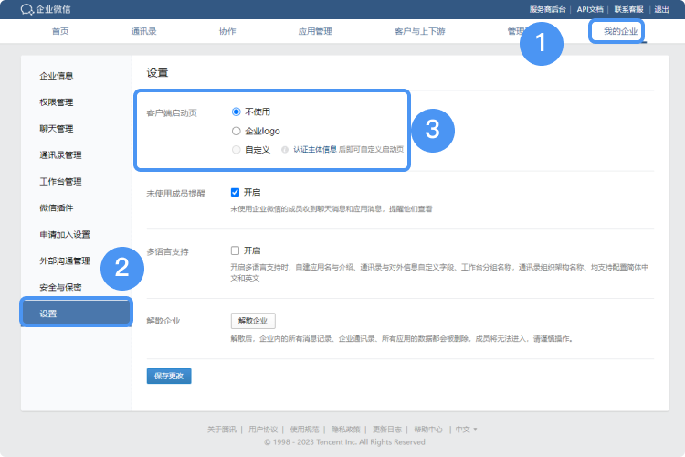Uncheck 未使用成员提醒 开启 checkbox

point(236,193)
